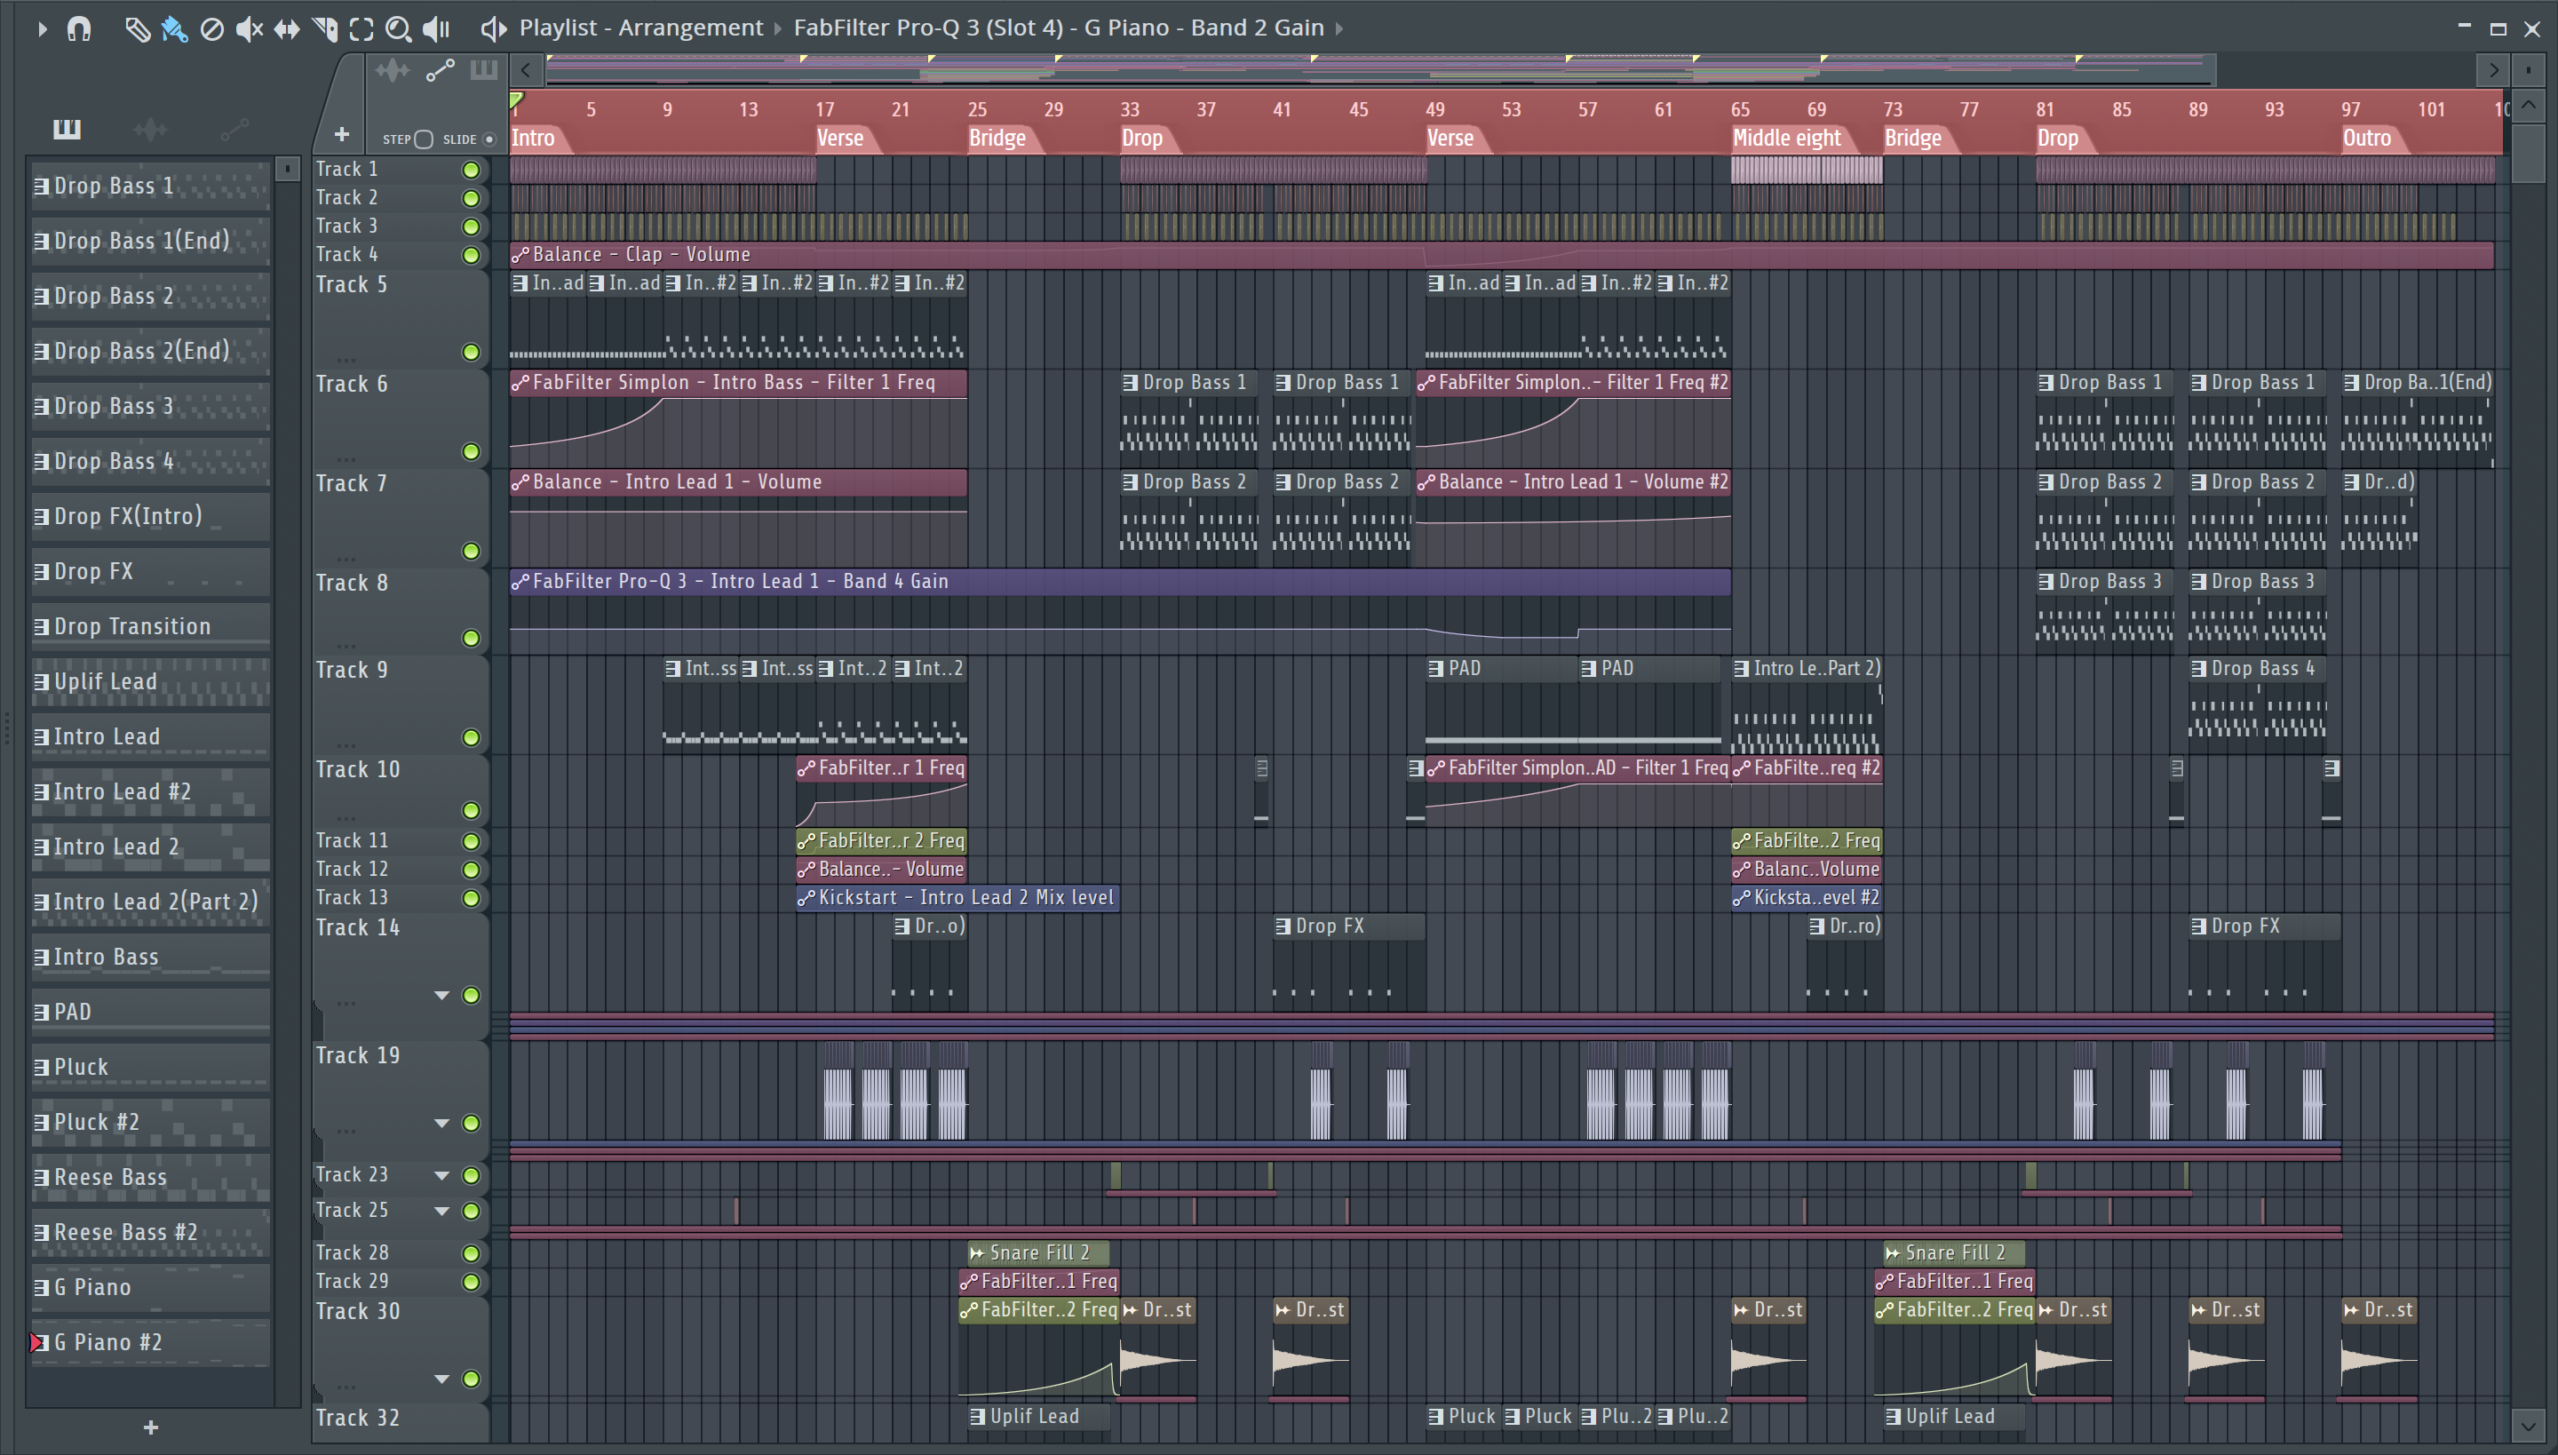2558x1455 pixels.
Task: Select G Piano #2 pattern in picker
Action: (x=150, y=1342)
